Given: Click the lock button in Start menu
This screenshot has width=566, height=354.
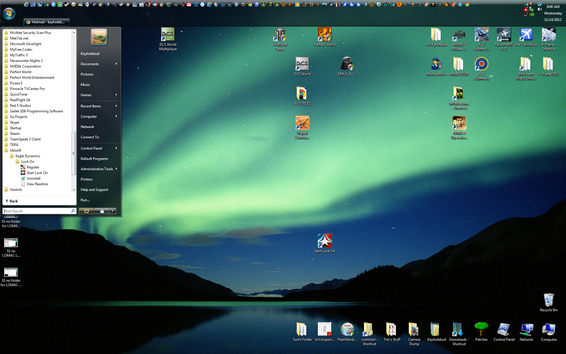Looking at the screenshot, I should (x=102, y=211).
